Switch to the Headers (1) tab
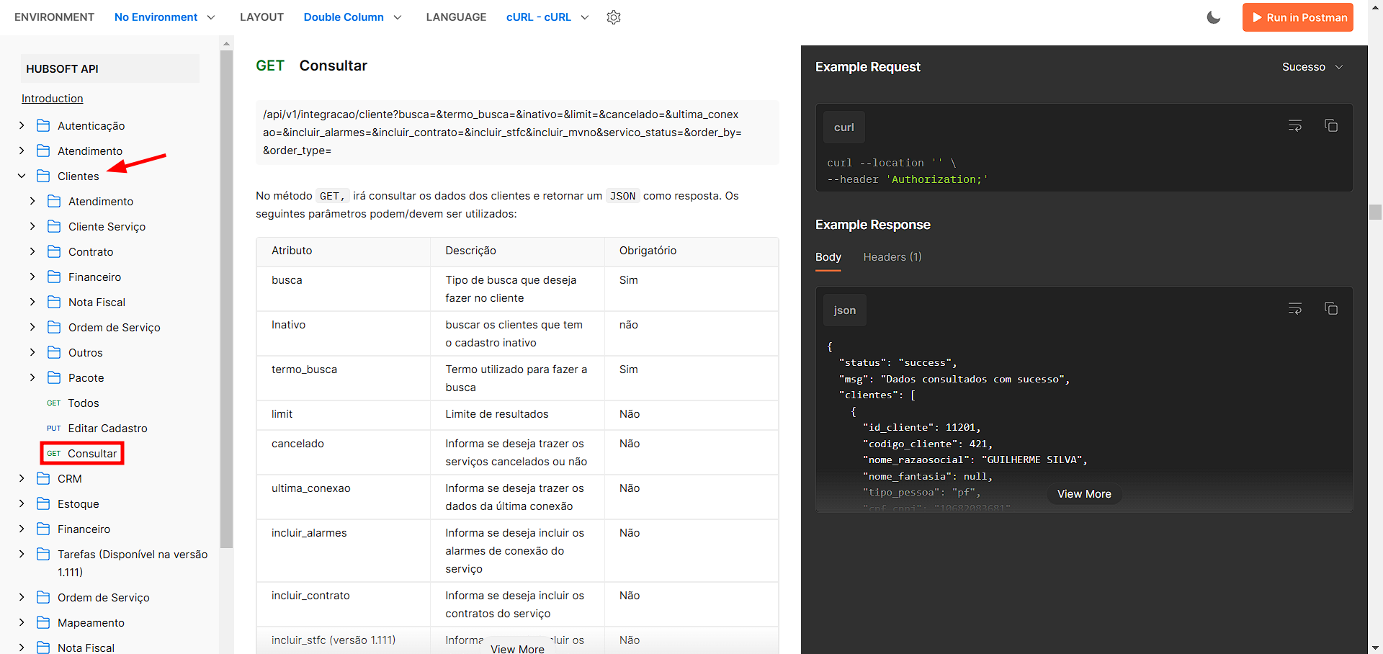Viewport: 1383px width, 654px height. coord(892,257)
